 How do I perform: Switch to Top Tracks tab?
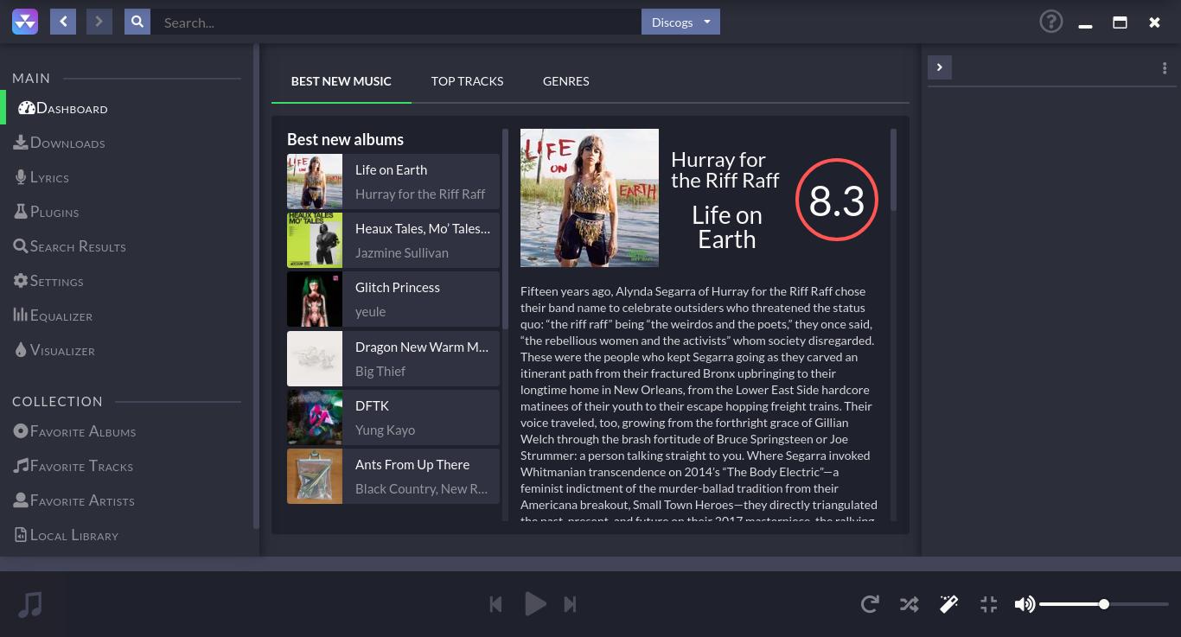(x=467, y=81)
